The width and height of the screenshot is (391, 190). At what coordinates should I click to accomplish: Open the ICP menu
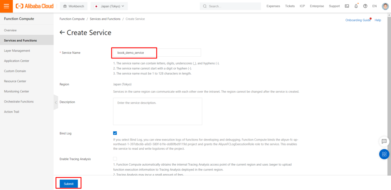click(302, 6)
